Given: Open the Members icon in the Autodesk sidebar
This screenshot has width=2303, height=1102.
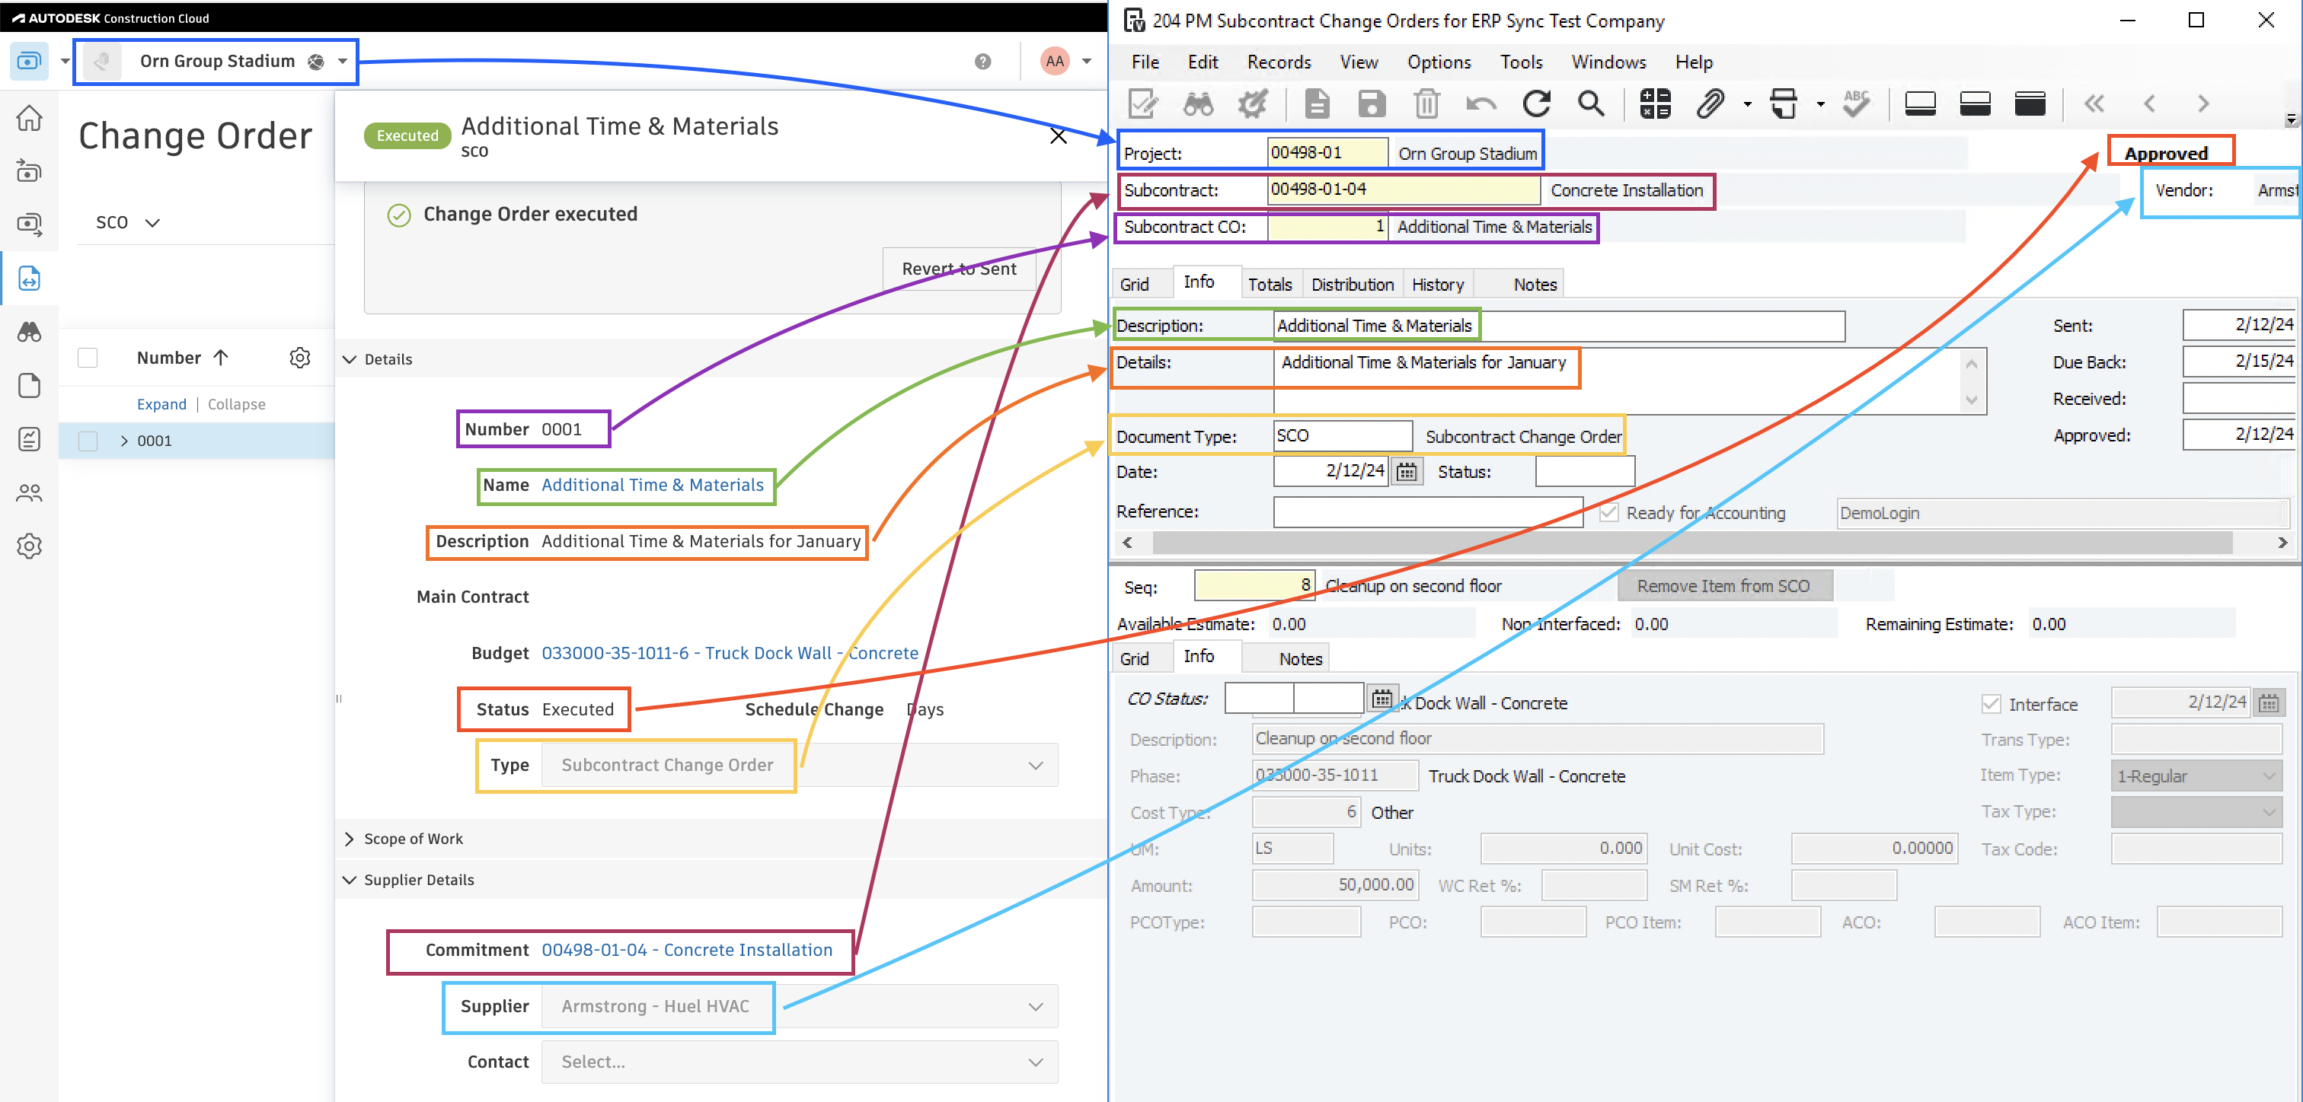Looking at the screenshot, I should 30,492.
